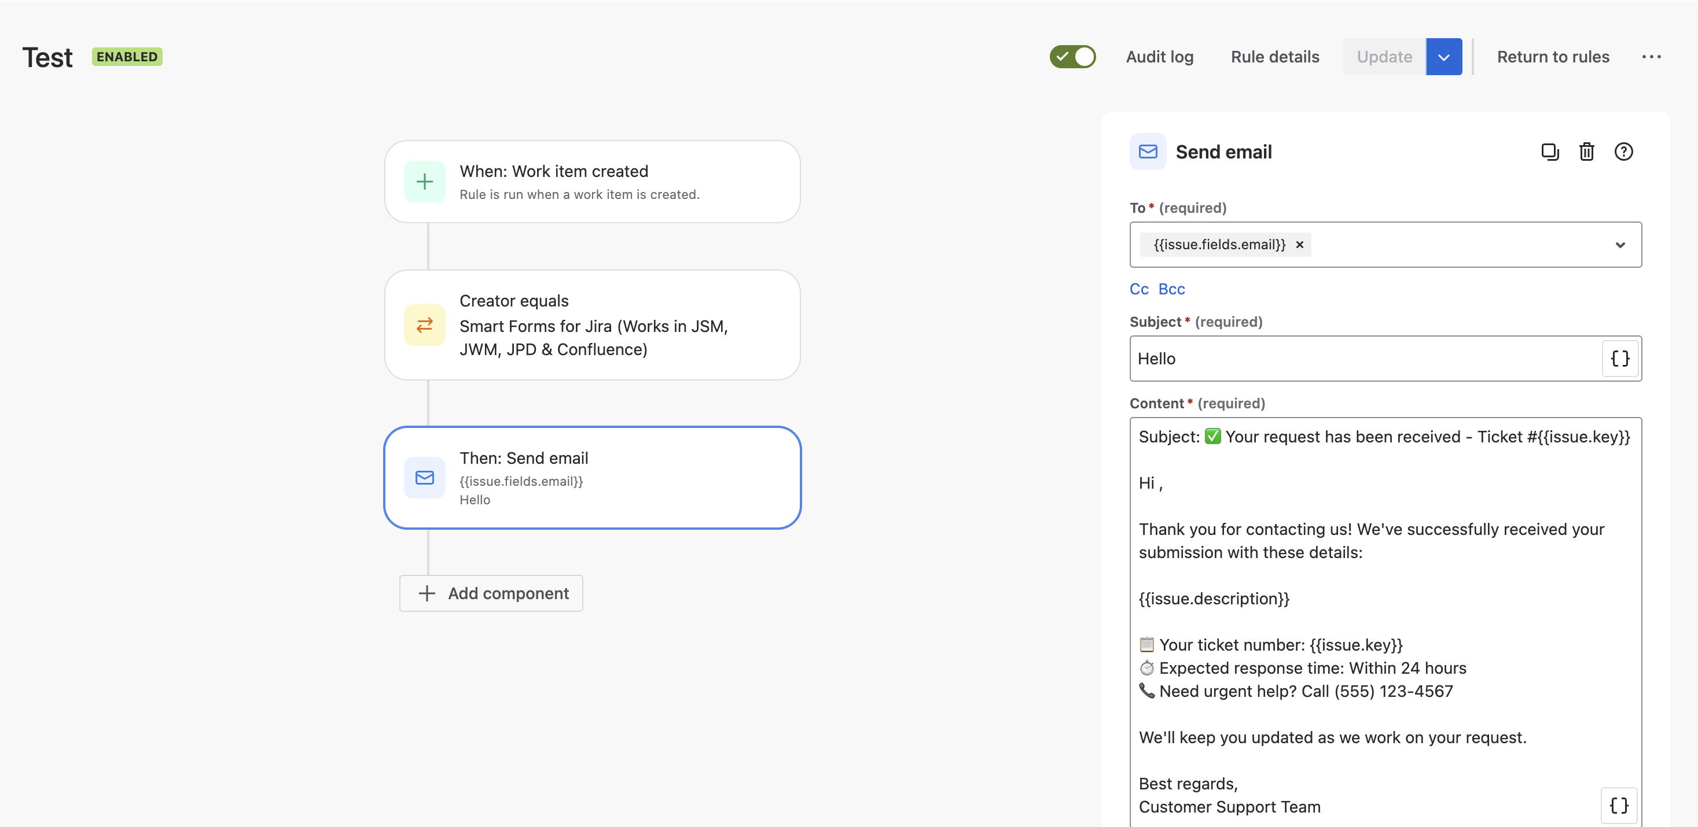The width and height of the screenshot is (1698, 827).
Task: Open the three-dot more actions menu
Action: pos(1651,57)
